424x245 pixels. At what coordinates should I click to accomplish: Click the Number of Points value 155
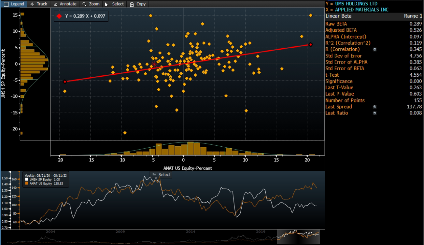(418, 100)
